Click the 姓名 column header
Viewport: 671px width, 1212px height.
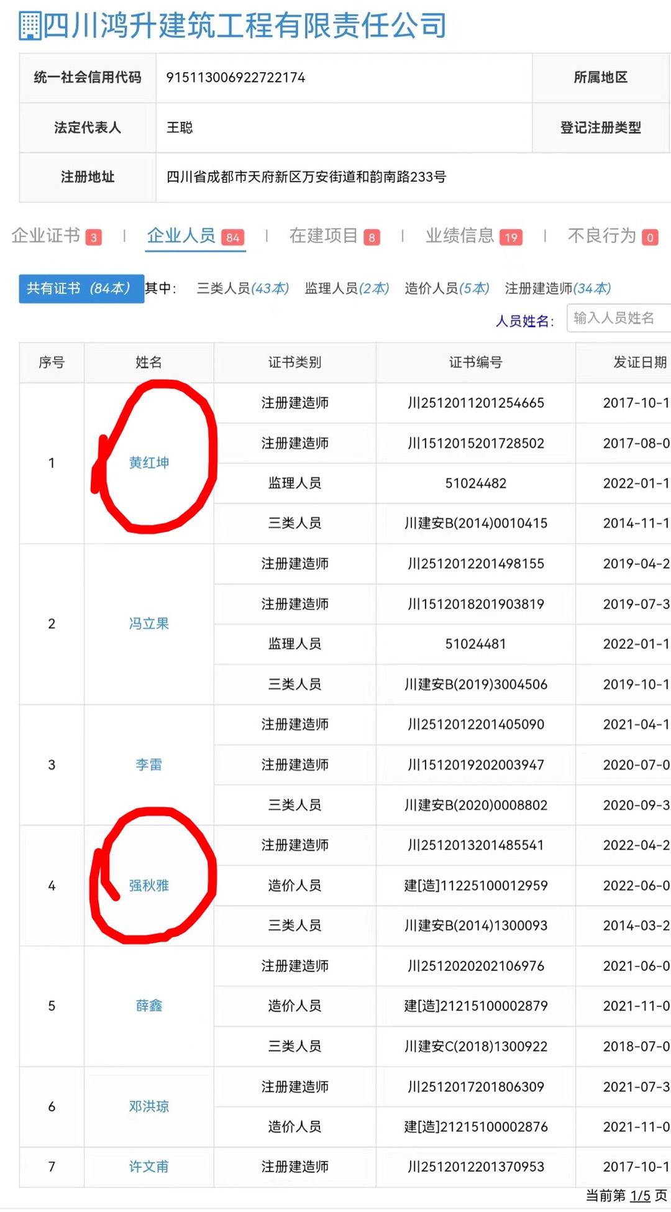coord(149,362)
